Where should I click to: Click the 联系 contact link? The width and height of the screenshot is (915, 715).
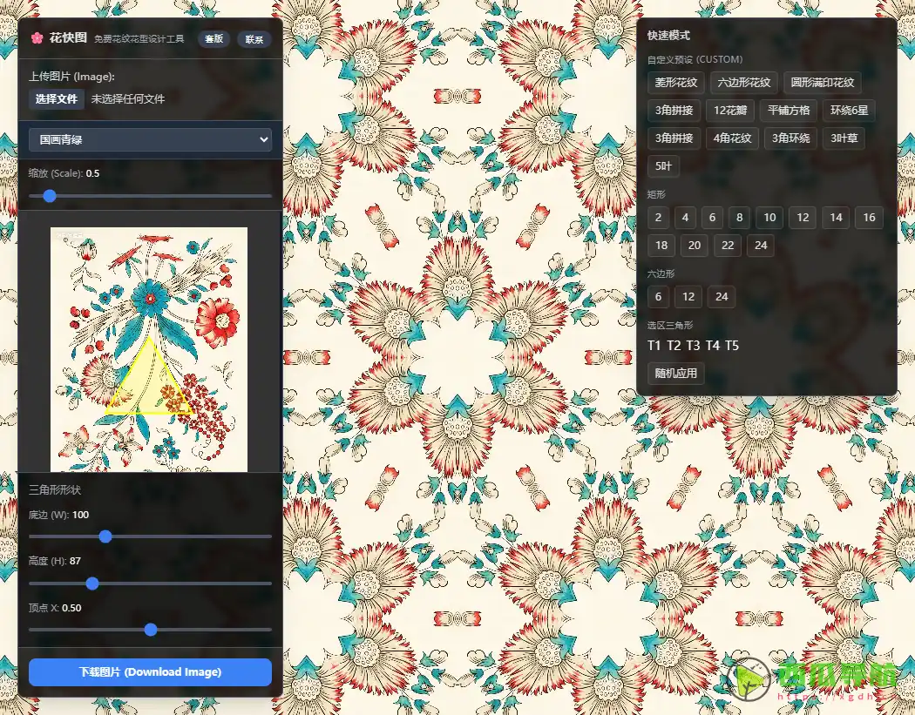point(254,39)
